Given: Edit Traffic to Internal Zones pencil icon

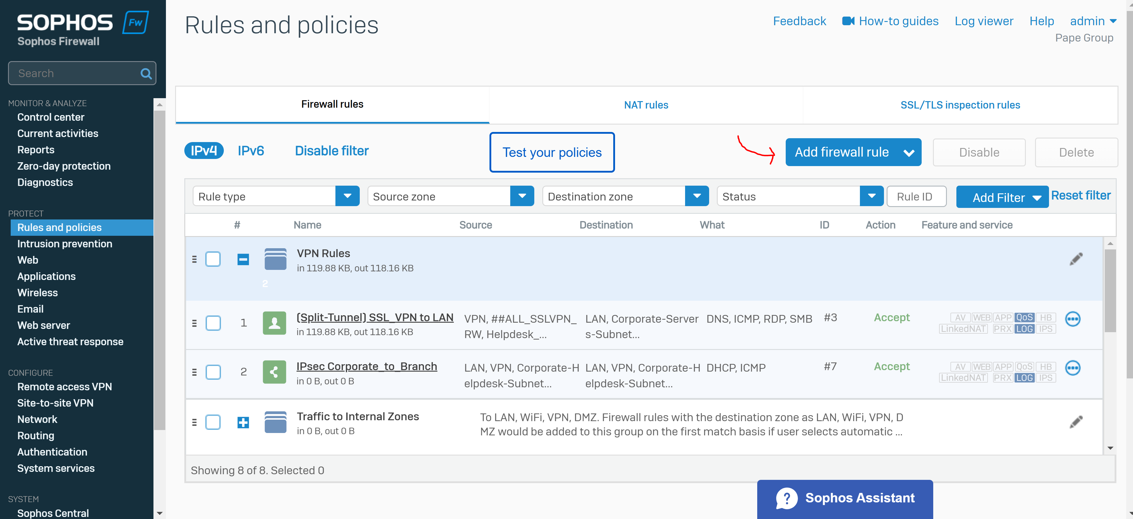Looking at the screenshot, I should pos(1076,422).
